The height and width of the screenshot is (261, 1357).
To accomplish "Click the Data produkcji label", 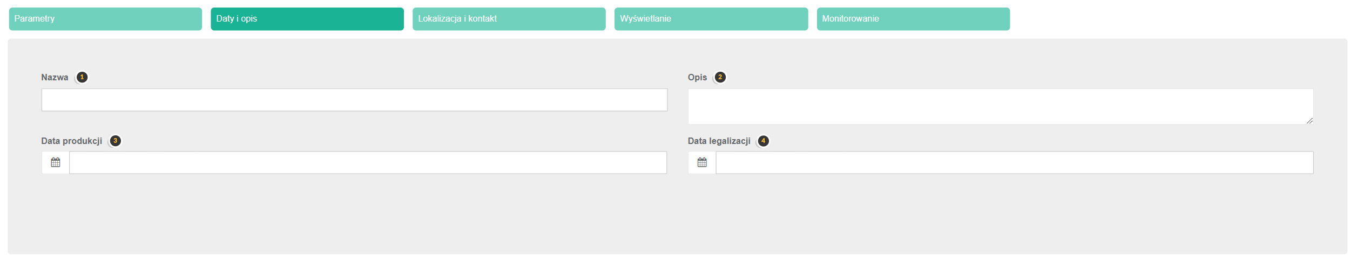I will (x=71, y=141).
